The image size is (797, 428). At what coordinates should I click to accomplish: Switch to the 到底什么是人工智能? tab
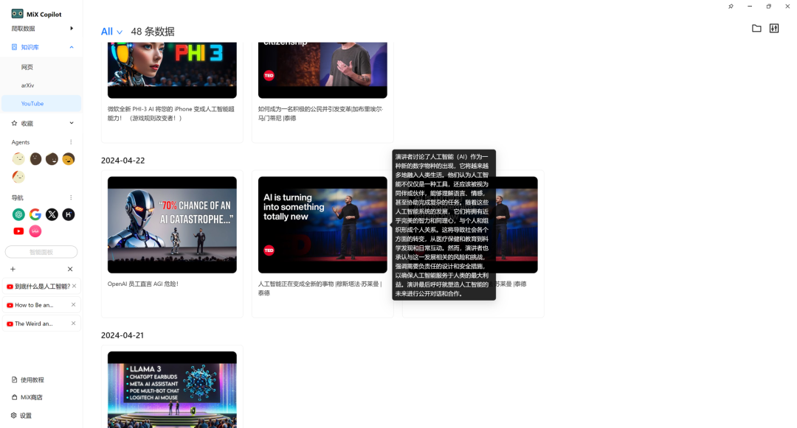(x=42, y=286)
